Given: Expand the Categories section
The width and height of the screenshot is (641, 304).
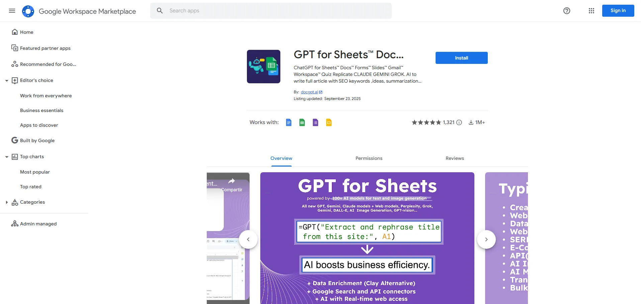Looking at the screenshot, I should coord(7,202).
